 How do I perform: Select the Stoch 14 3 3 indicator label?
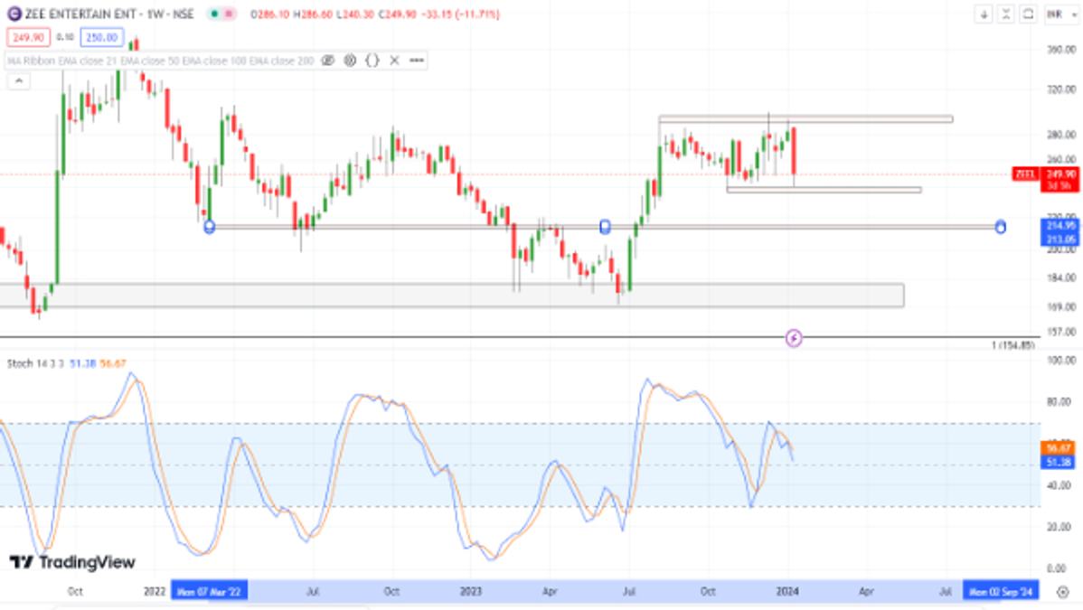click(x=35, y=363)
